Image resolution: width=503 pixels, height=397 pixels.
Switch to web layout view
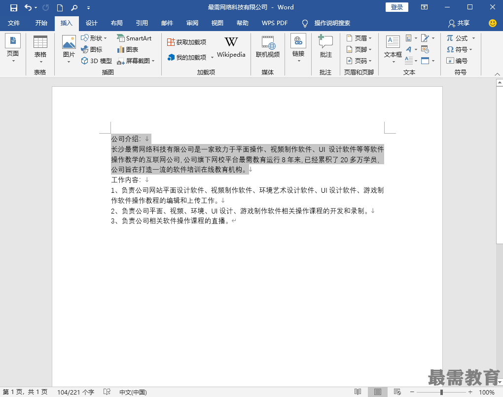[397, 392]
